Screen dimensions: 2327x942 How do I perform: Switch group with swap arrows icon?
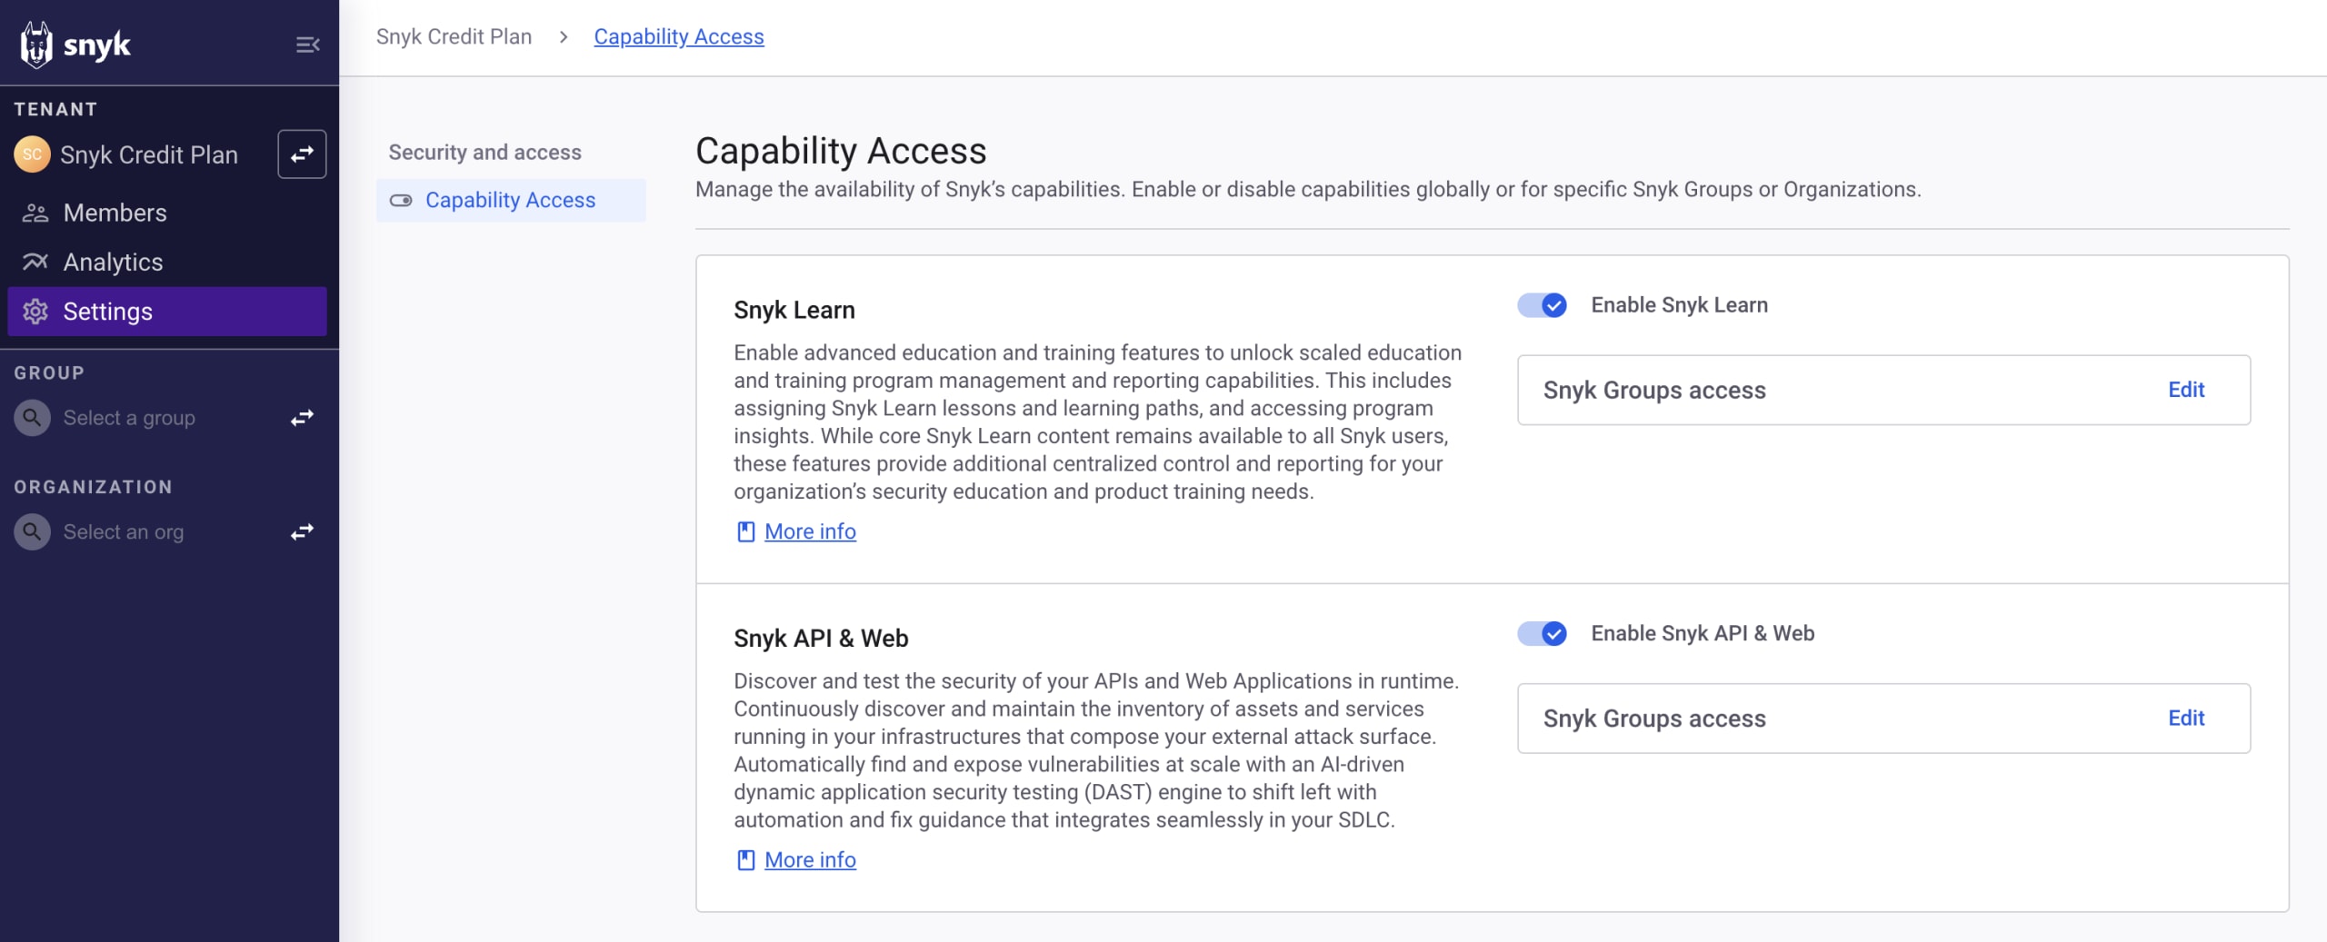[x=302, y=418]
